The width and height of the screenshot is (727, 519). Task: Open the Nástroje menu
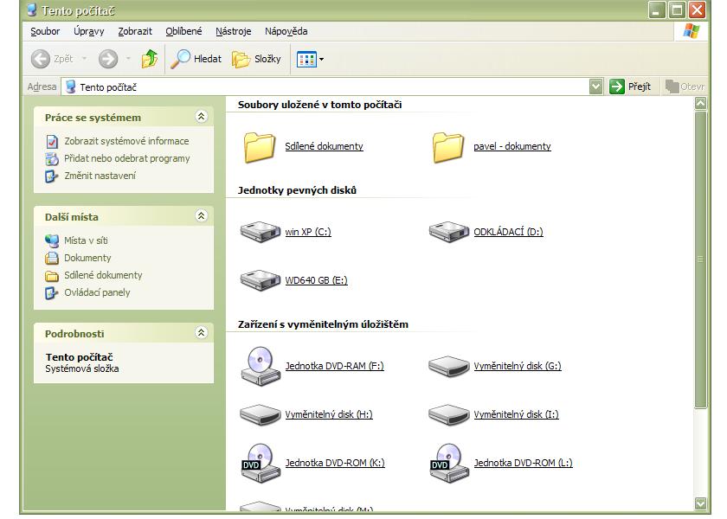pyautogui.click(x=233, y=31)
